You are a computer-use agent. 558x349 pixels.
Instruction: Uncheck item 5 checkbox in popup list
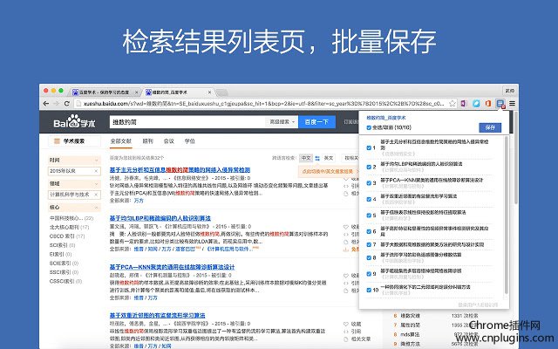click(x=369, y=215)
